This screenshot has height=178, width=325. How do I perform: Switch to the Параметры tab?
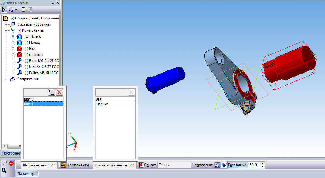27,174
